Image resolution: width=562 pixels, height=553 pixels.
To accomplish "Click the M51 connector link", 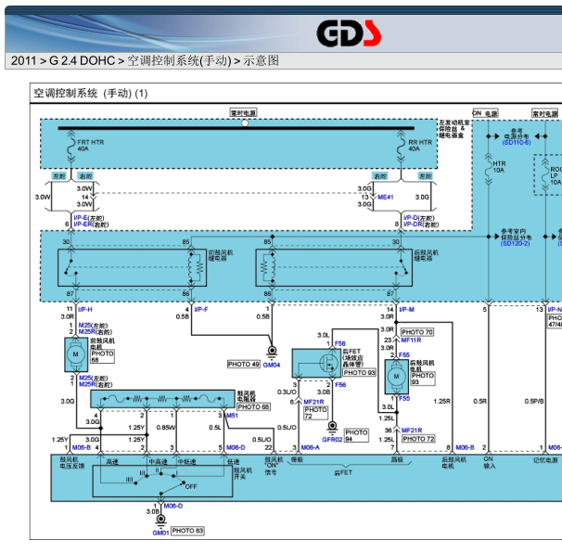I will point(232,416).
